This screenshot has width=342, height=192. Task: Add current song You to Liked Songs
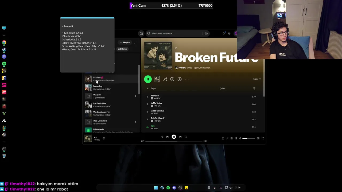[104, 138]
